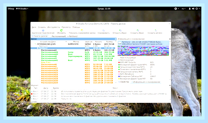Open the Инструменты menu
208x123 pixels.
point(54,27)
